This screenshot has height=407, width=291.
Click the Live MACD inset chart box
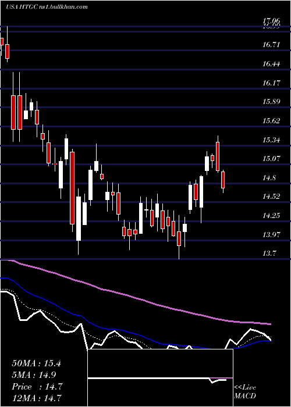tap(160, 378)
